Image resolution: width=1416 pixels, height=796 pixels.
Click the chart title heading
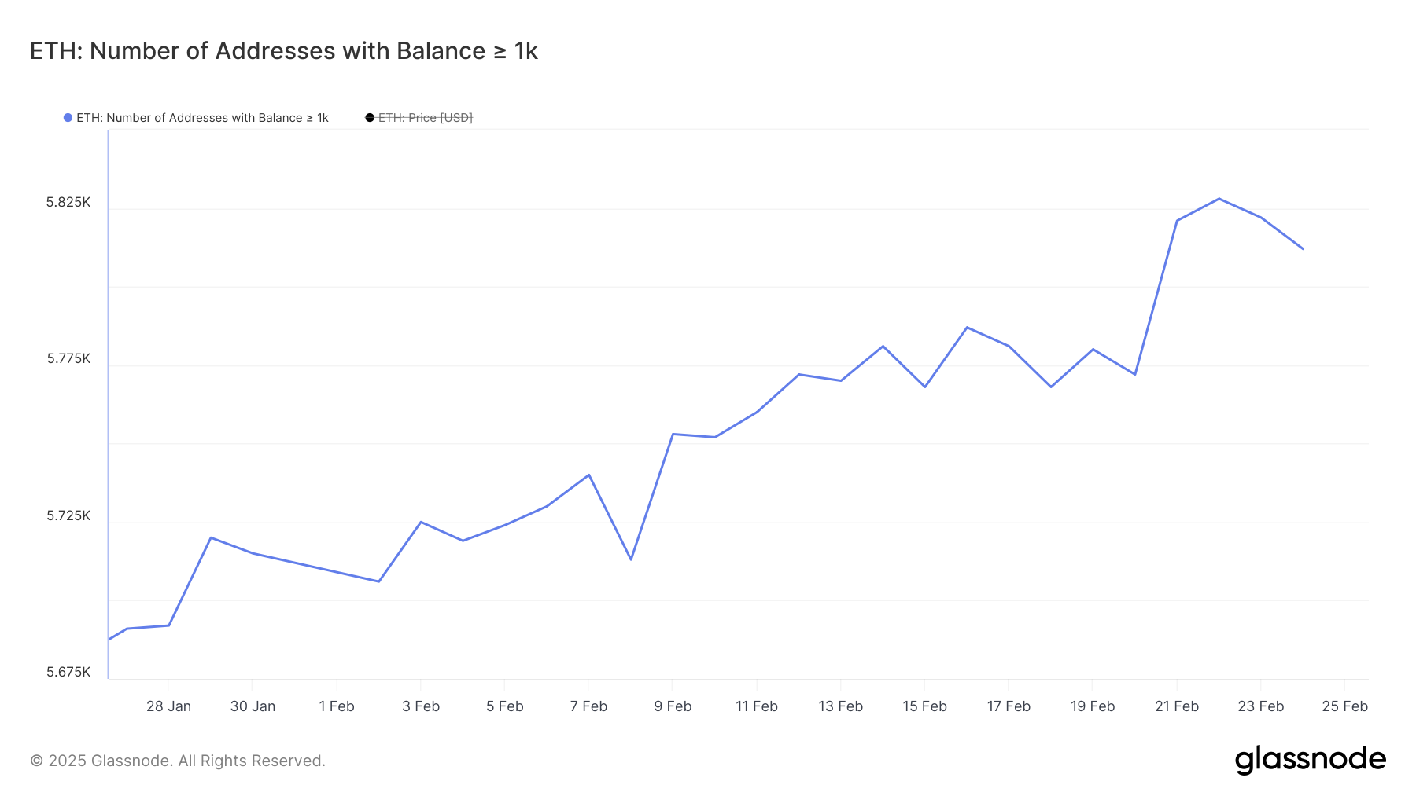point(283,51)
